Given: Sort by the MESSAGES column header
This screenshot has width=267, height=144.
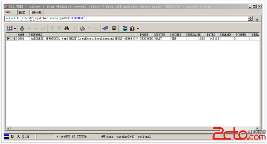Looking at the screenshot, I should click(196, 35).
